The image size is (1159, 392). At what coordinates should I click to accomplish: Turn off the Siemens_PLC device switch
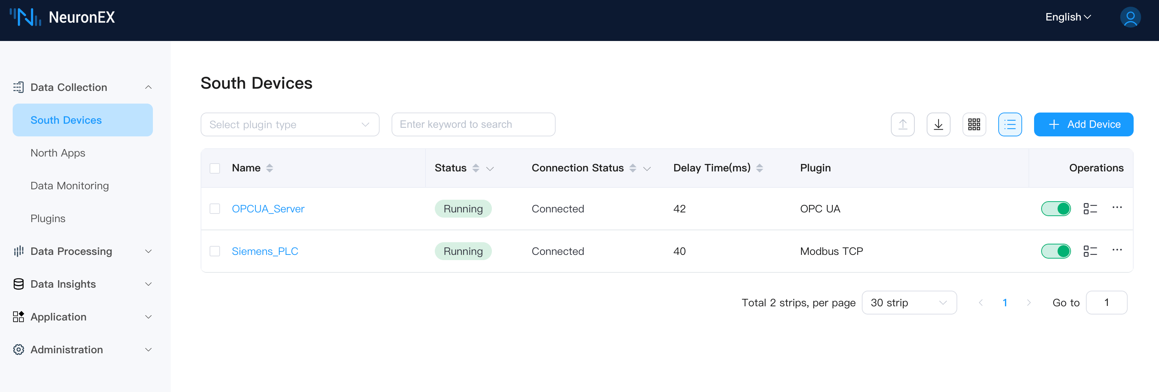pyautogui.click(x=1055, y=251)
